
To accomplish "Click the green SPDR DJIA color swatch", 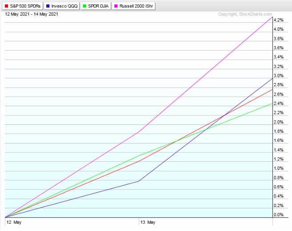I will [85, 6].
